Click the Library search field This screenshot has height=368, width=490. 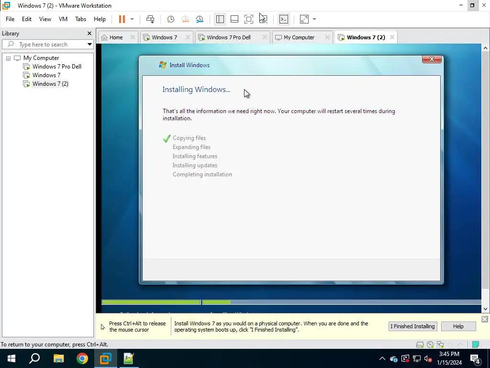(x=47, y=45)
